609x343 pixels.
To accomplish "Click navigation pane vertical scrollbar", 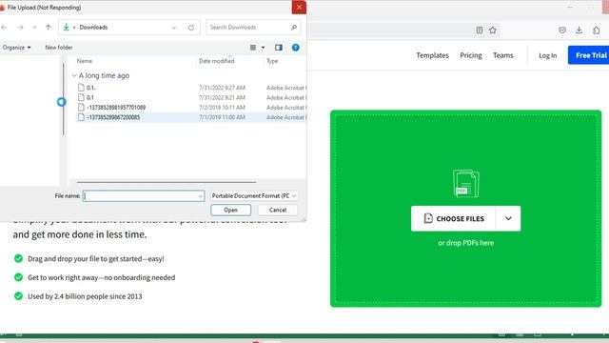I will pyautogui.click(x=63, y=99).
